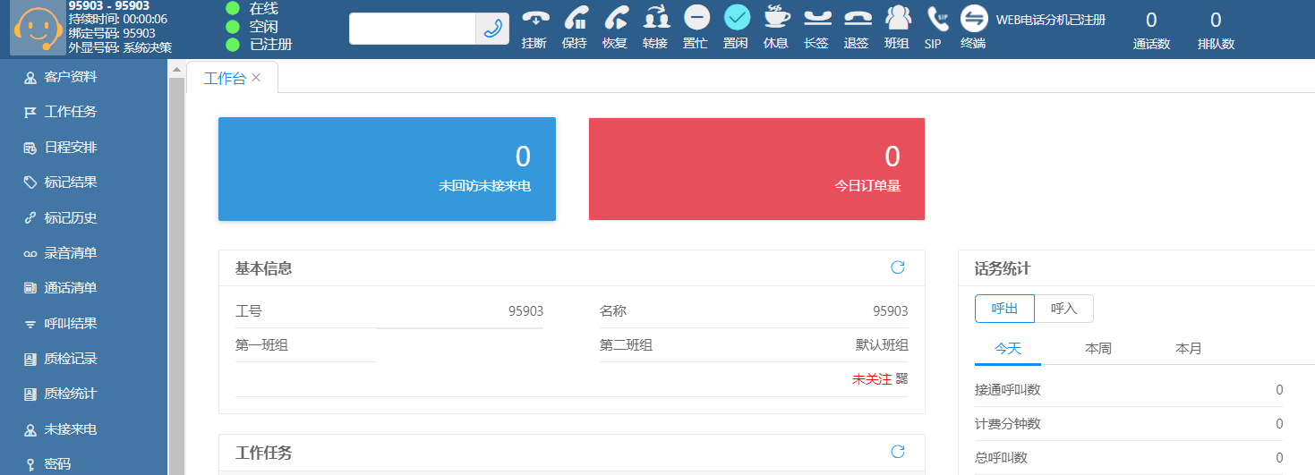Set status idle with 置闲 toggle
This screenshot has width=1315, height=475.
(737, 19)
